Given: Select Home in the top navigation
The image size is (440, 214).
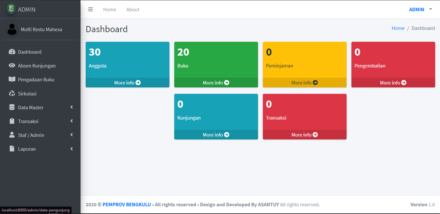Looking at the screenshot, I should pos(110,9).
